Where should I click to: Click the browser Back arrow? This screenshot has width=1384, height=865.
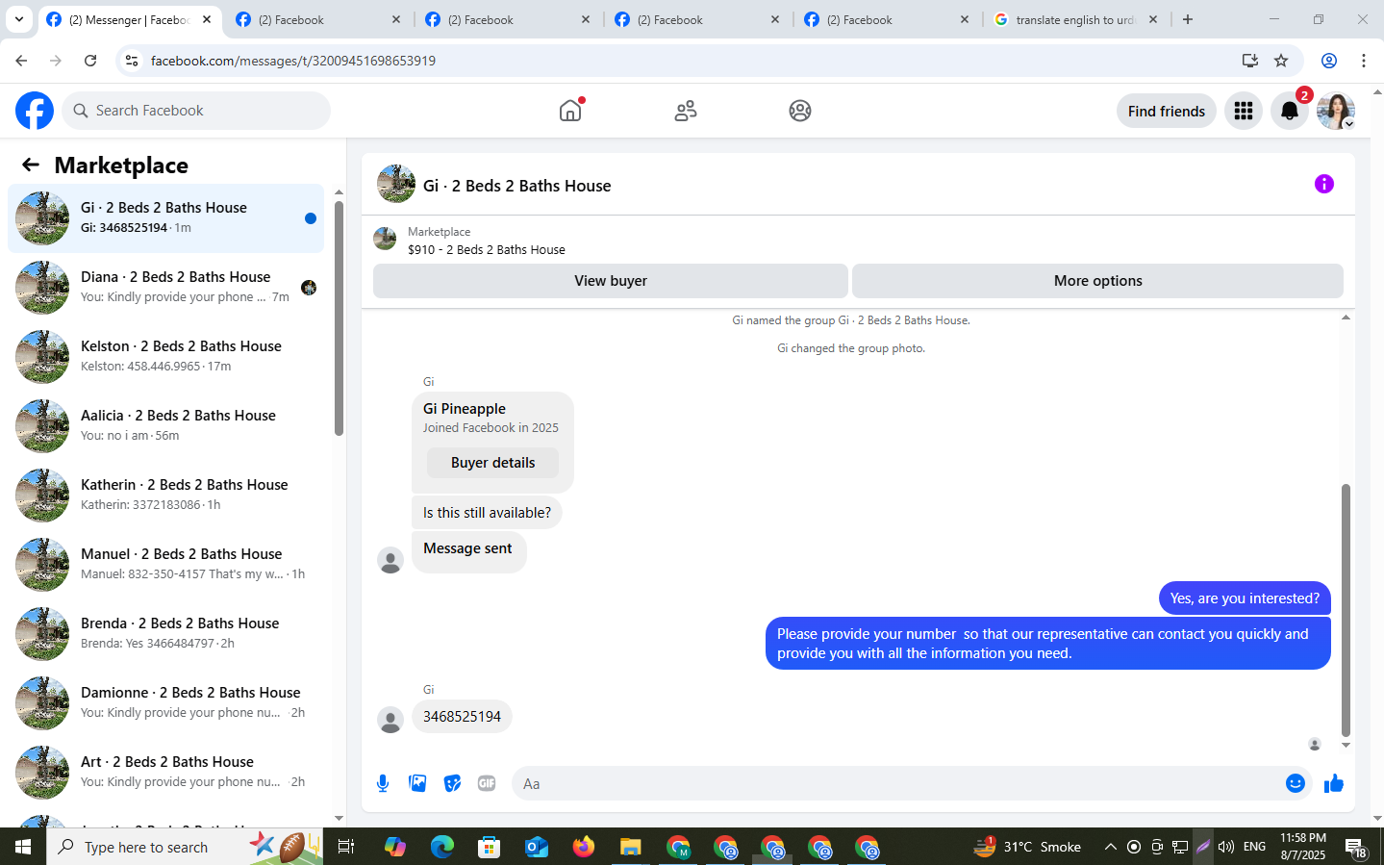pos(21,61)
